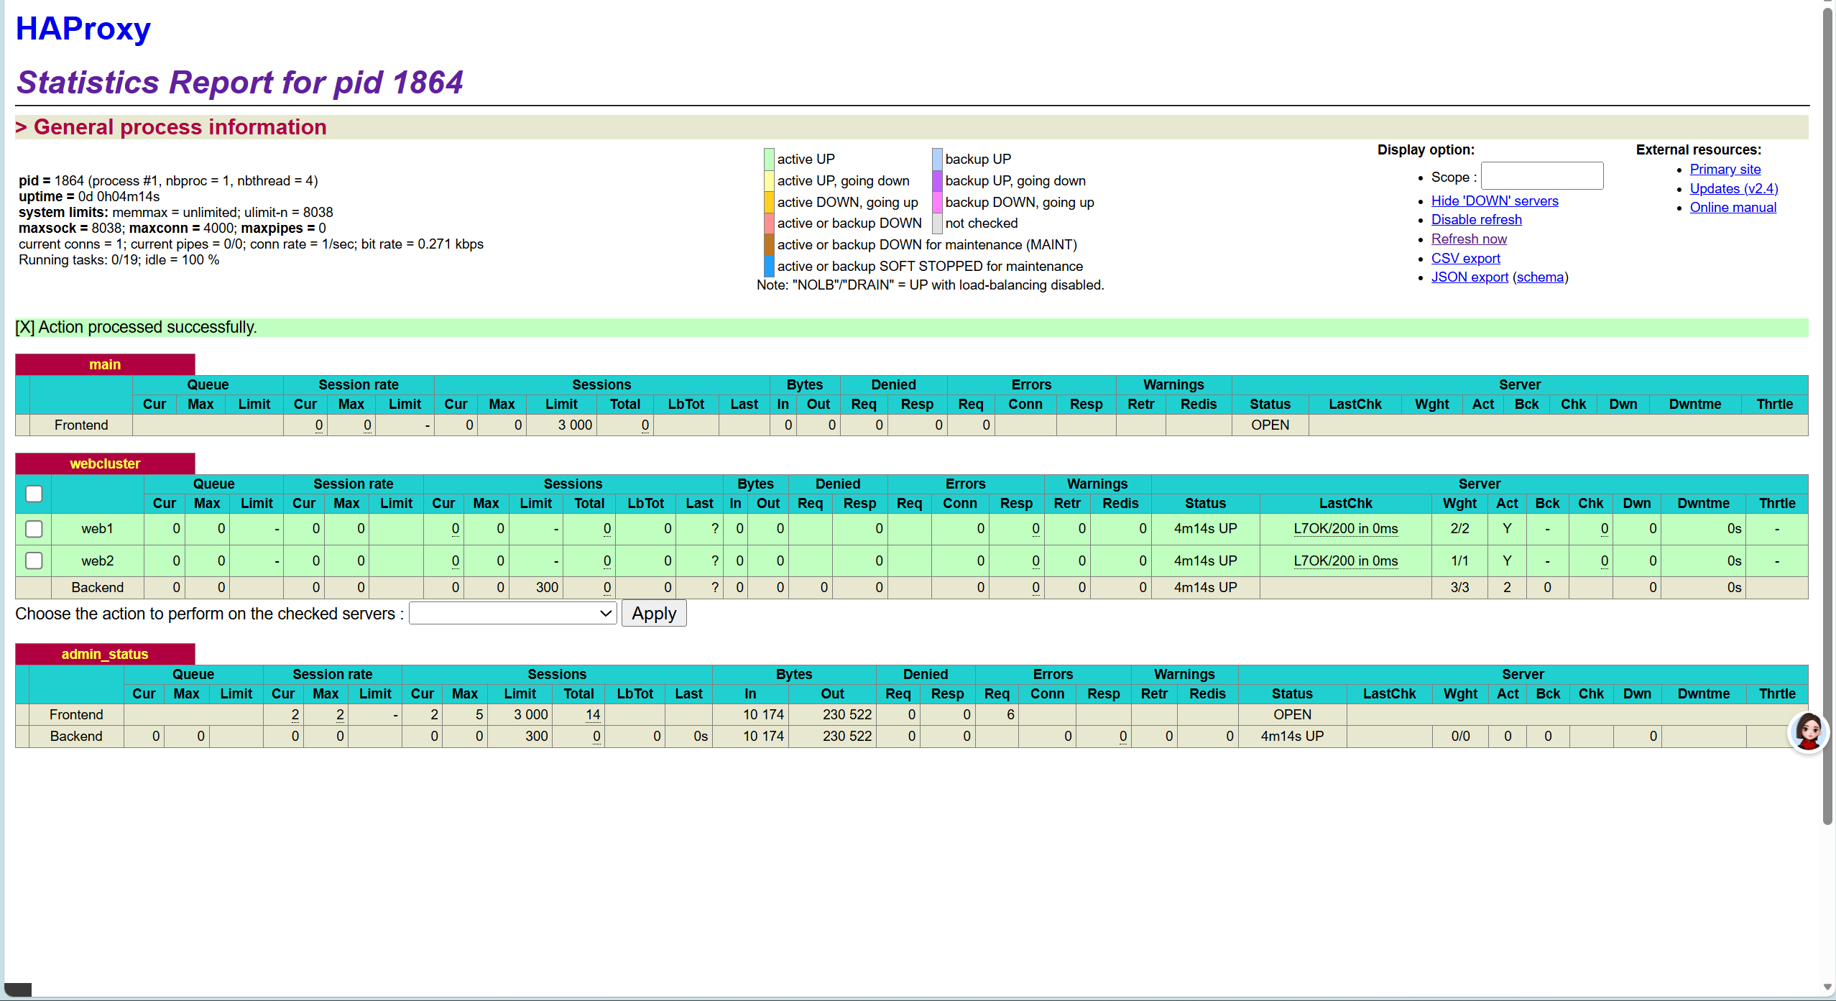Viewport: 1836px width, 1001px height.
Task: Click the MAINT brown legend swatch
Action: pos(768,245)
